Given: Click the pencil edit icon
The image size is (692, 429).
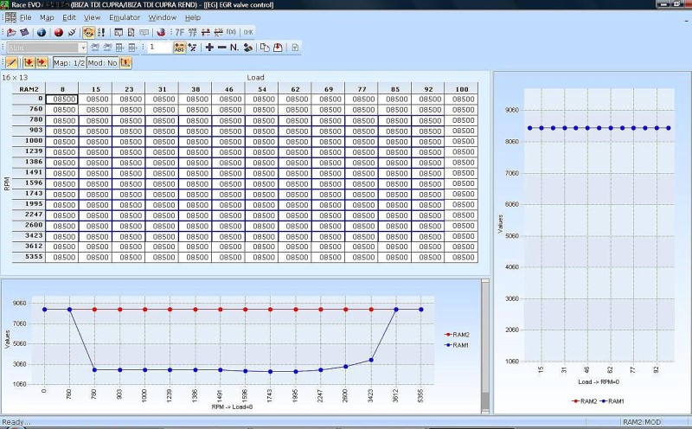Looking at the screenshot, I should click(x=11, y=62).
